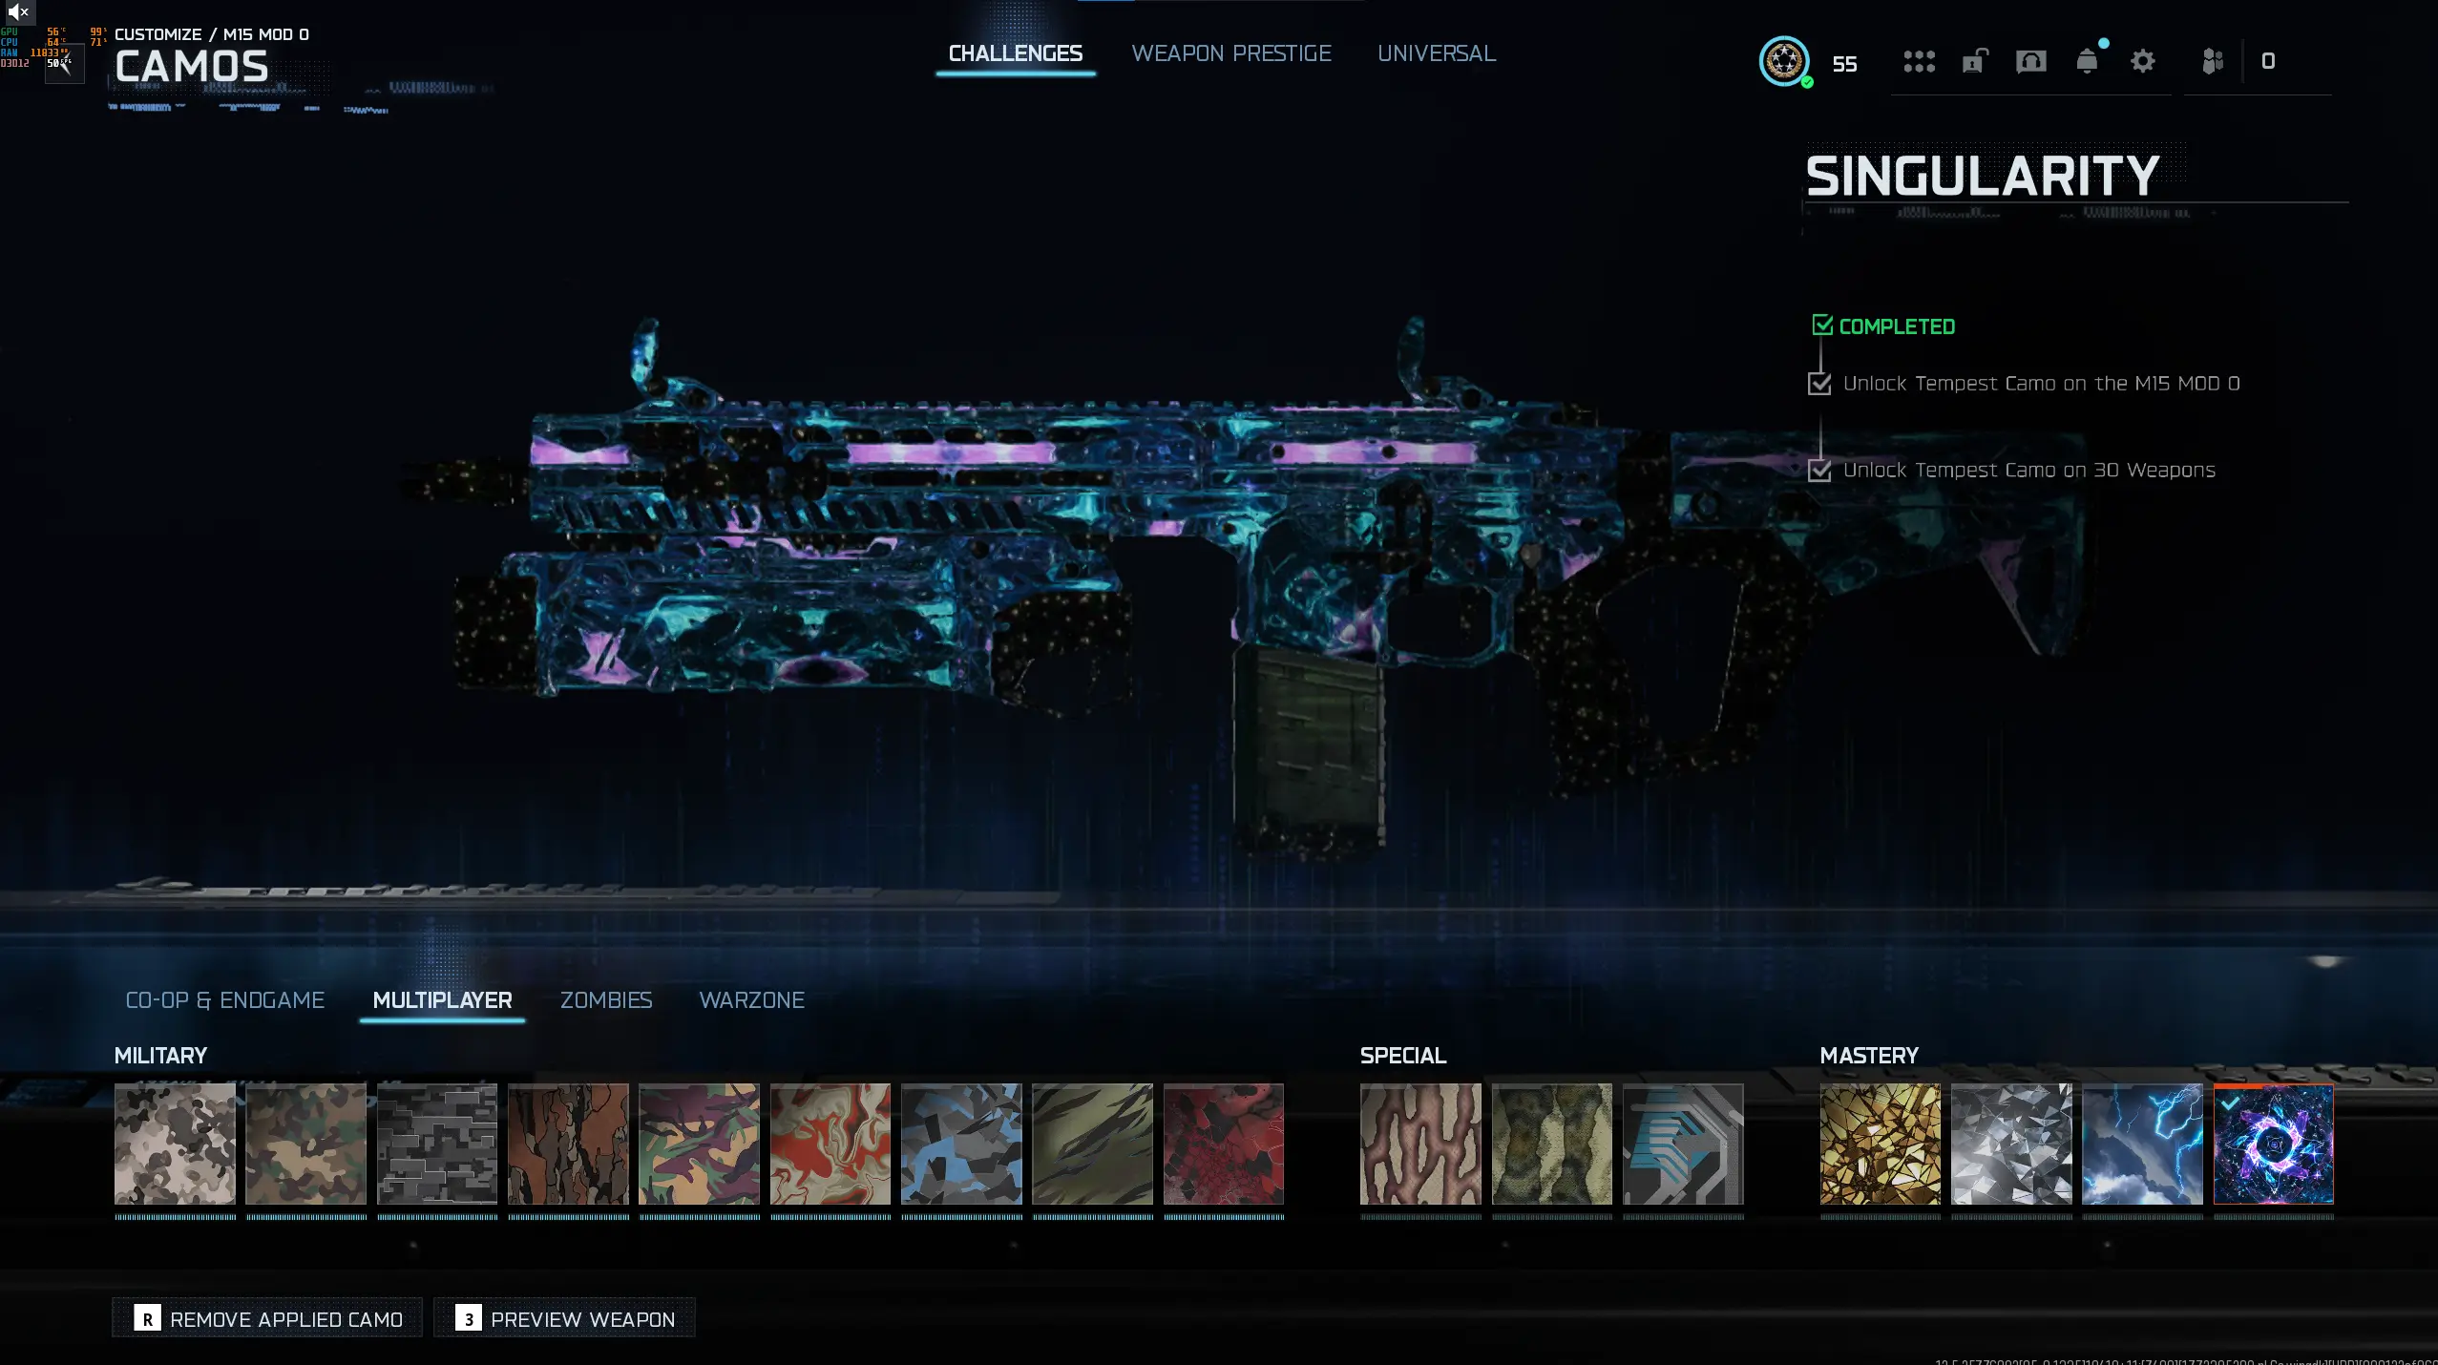Switch to the Weapon Prestige tab
This screenshot has height=1365, width=2438.
(x=1231, y=53)
